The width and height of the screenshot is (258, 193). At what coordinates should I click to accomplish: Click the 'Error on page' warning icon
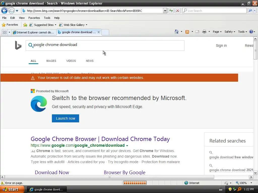(x=3, y=183)
